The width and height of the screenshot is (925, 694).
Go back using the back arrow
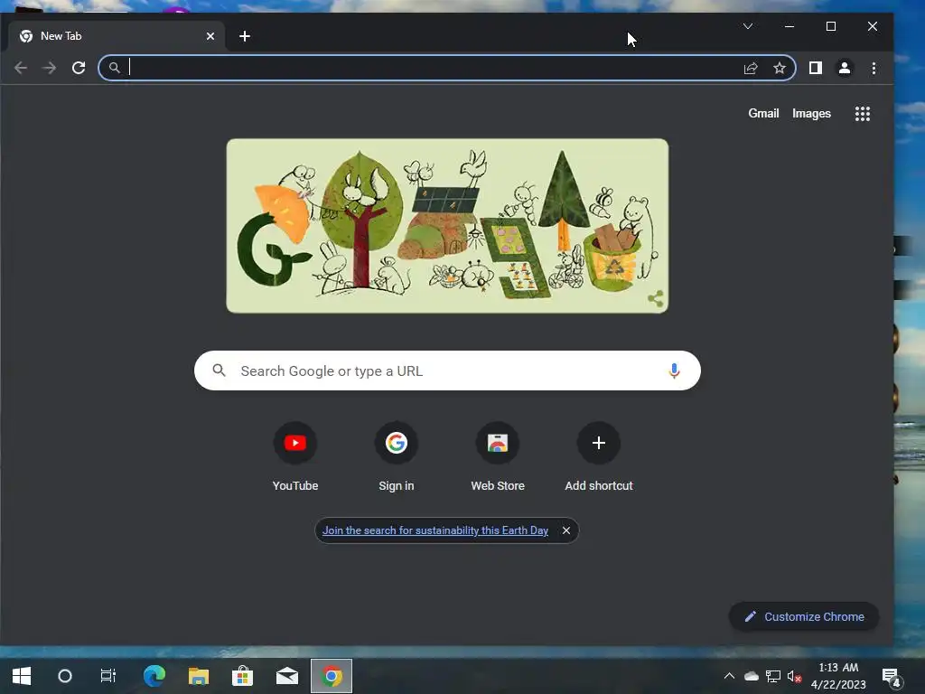click(21, 68)
